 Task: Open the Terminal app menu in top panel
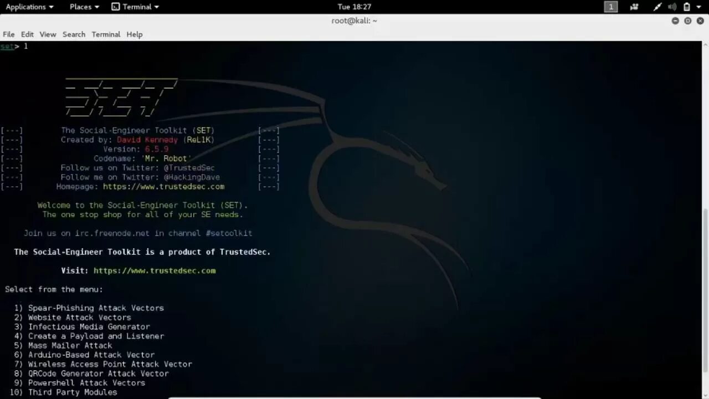[x=135, y=7]
